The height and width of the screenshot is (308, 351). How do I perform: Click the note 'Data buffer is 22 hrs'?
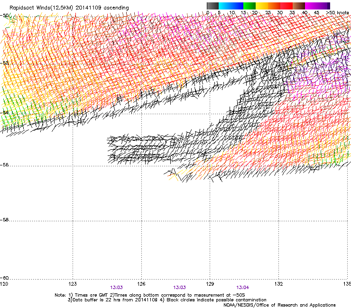(96, 300)
